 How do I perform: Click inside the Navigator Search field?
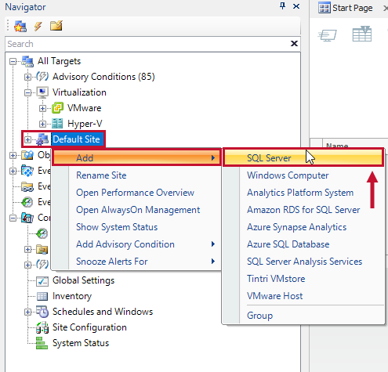click(147, 44)
